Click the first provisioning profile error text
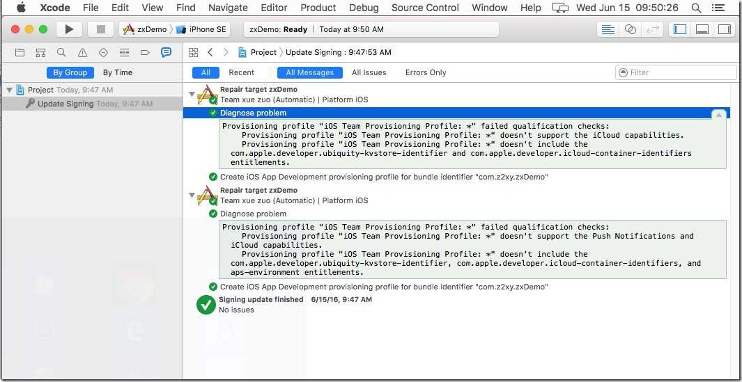742x382 pixels. pos(472,144)
